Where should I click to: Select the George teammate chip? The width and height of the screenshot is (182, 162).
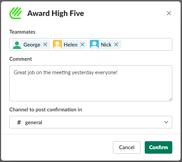point(31,44)
